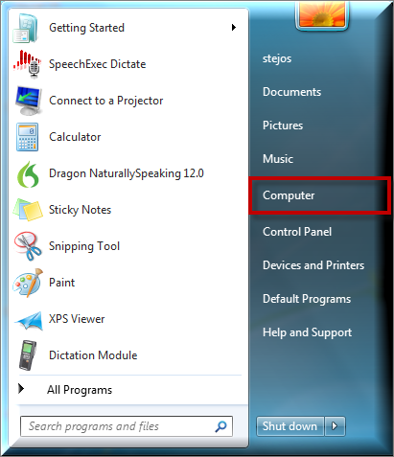This screenshot has width=394, height=457.
Task: Click the Connect to a Projector icon
Action: pyautogui.click(x=28, y=101)
